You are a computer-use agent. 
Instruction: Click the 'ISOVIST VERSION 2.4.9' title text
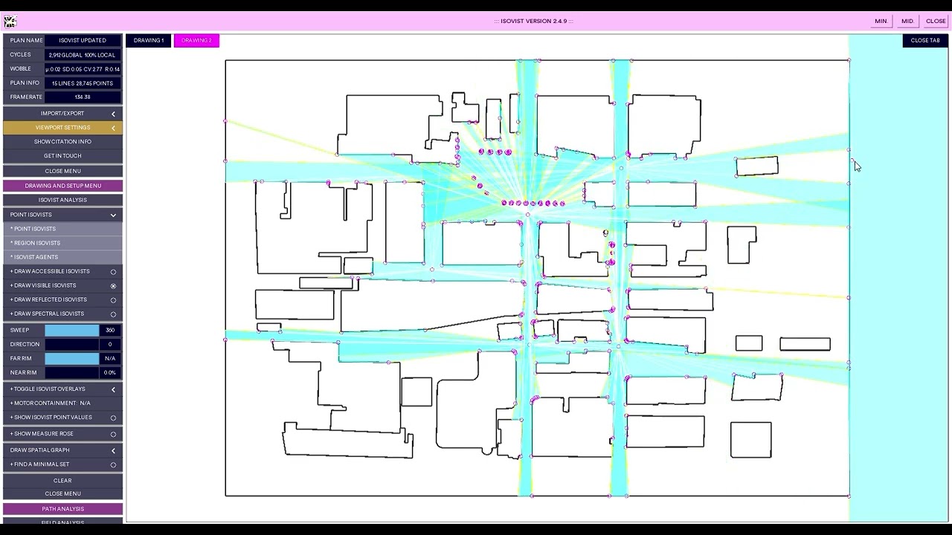point(534,21)
